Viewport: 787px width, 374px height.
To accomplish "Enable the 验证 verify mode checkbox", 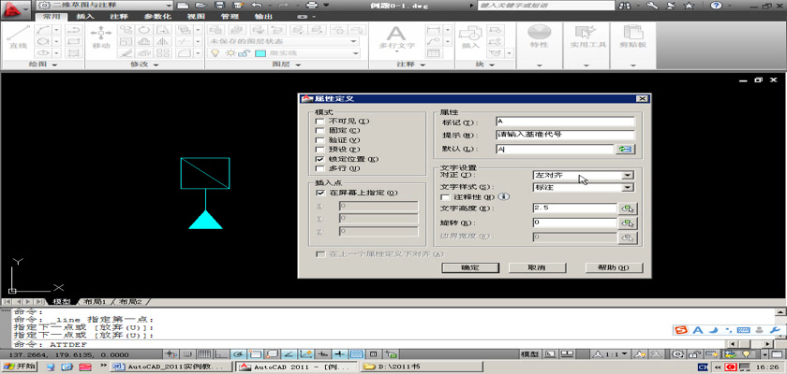I will pos(319,140).
